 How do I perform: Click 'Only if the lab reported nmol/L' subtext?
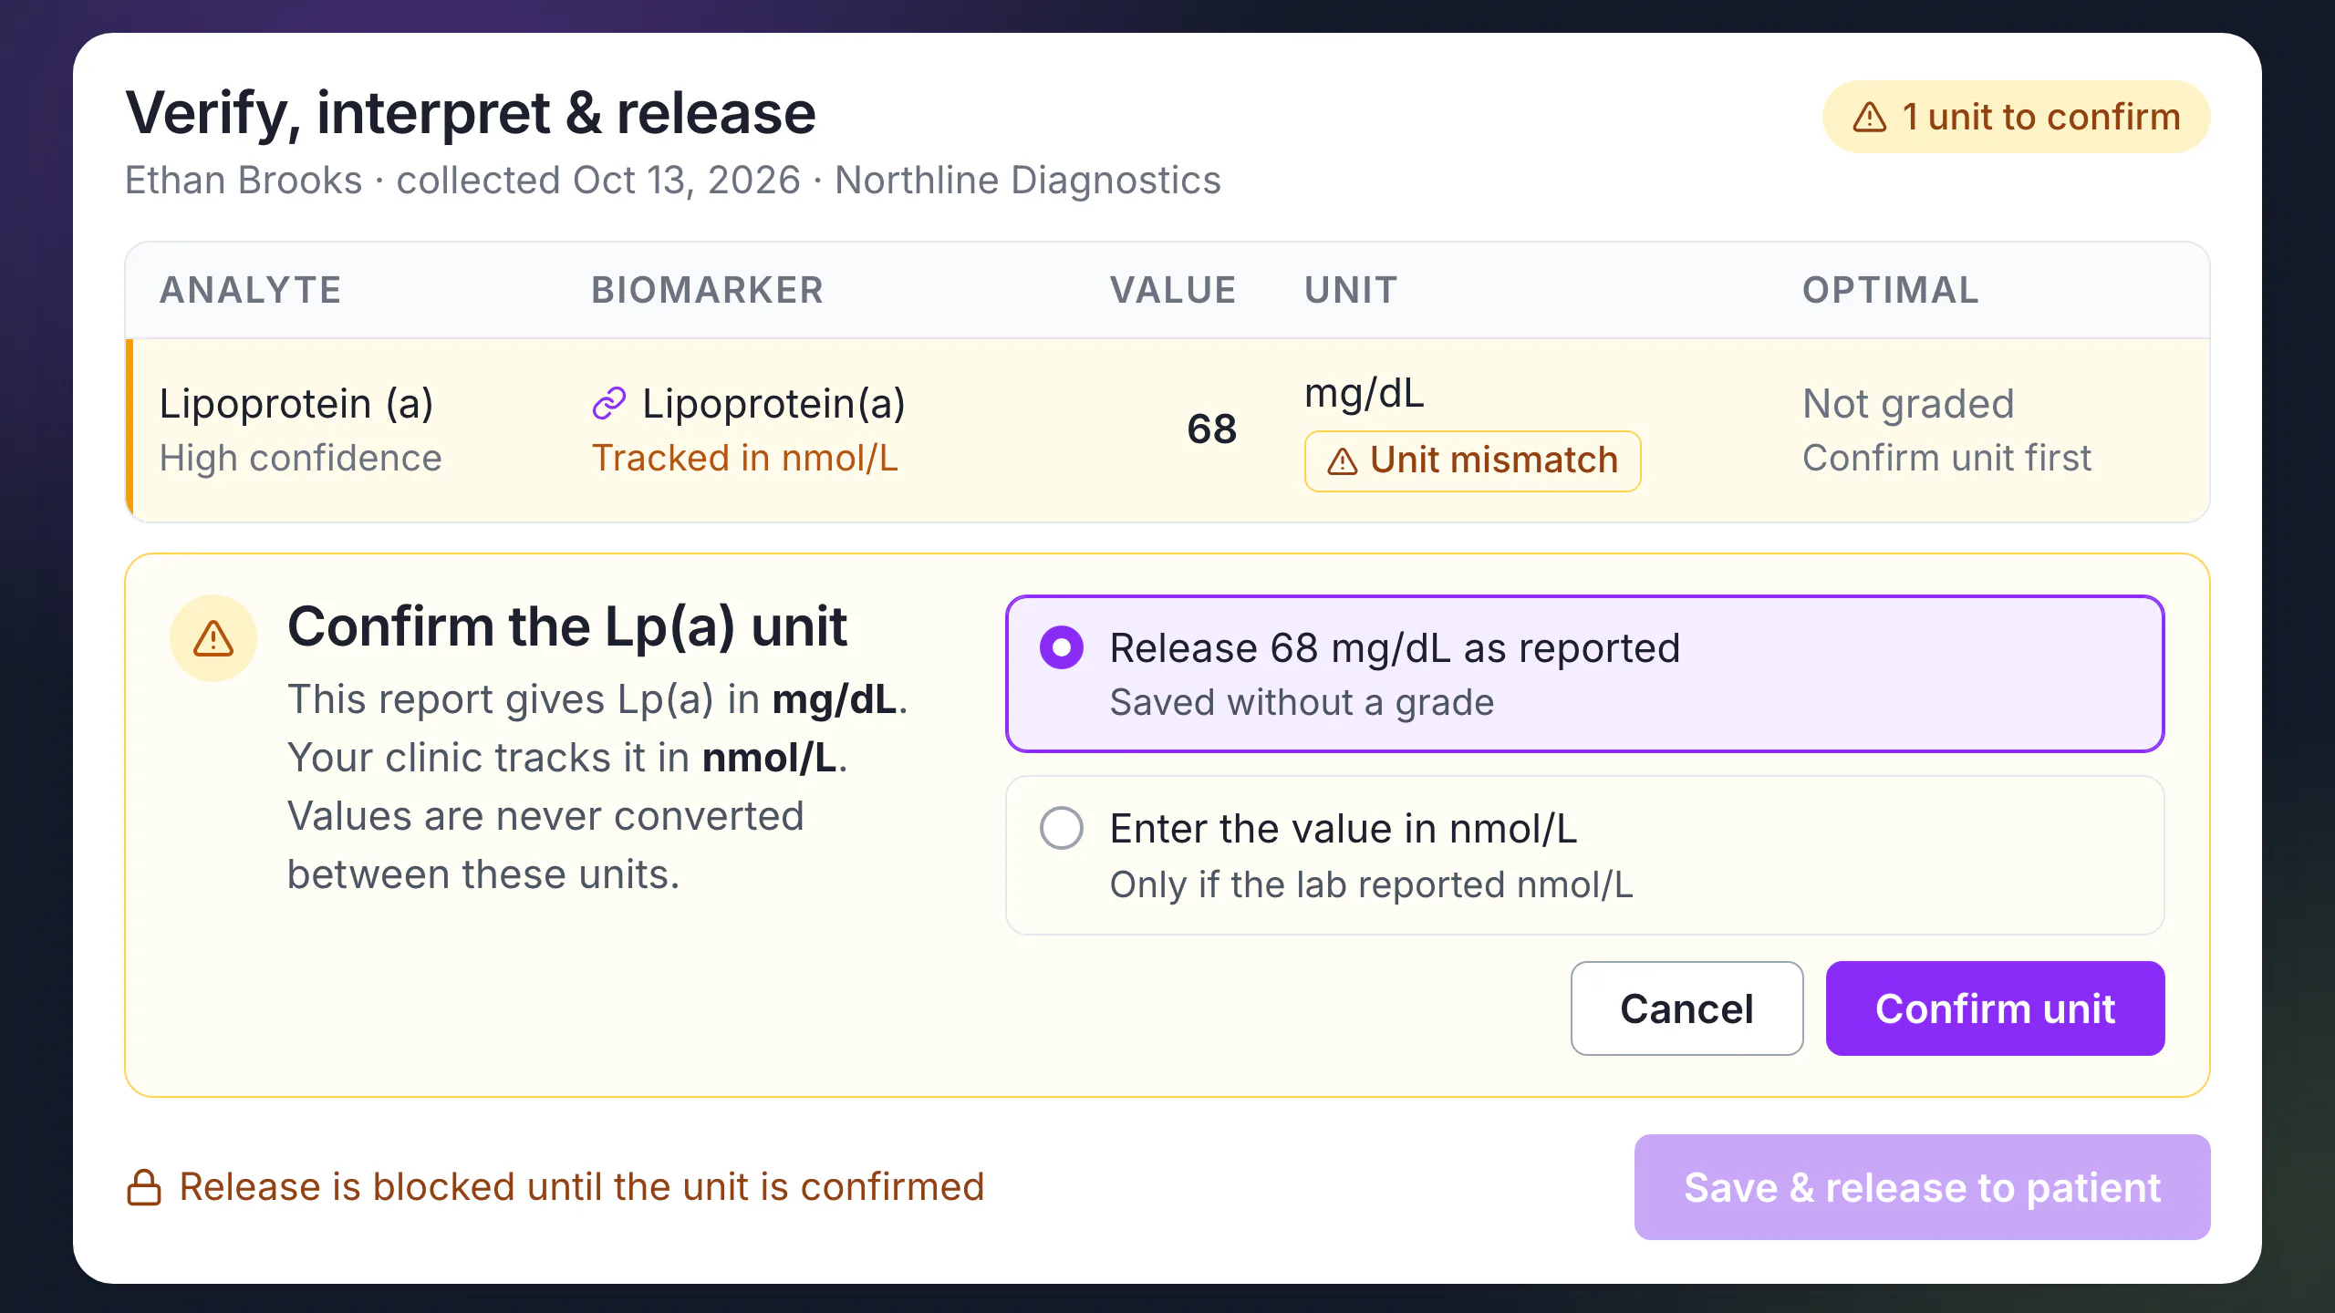point(1371,884)
